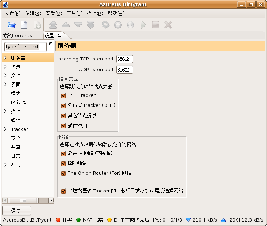The height and width of the screenshot is (226, 267).
Task: Open the 插件(P) menu
Action: click(95, 13)
